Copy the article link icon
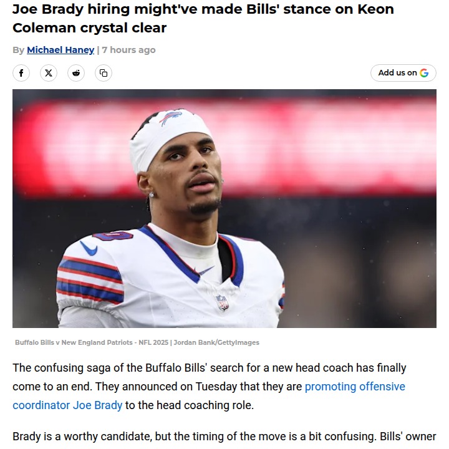The height and width of the screenshot is (449, 449). pyautogui.click(x=104, y=73)
